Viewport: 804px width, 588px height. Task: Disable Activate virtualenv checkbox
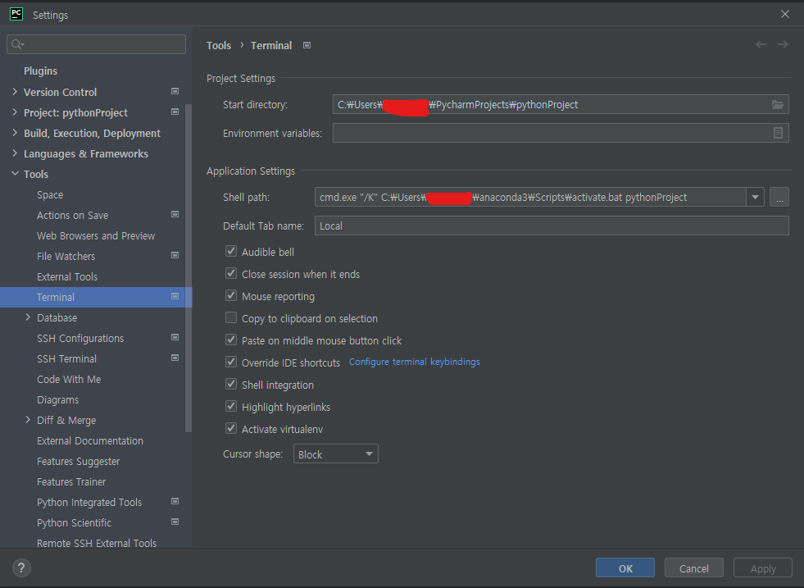(231, 428)
